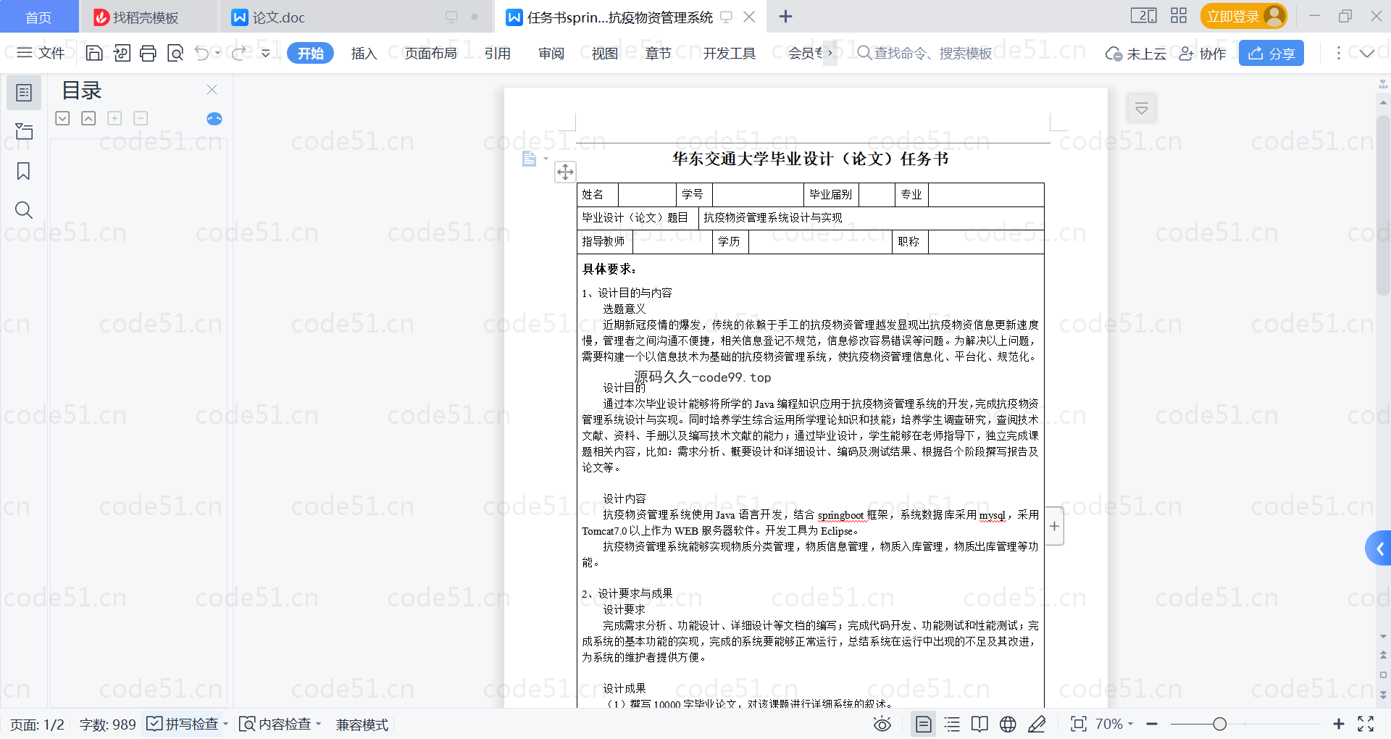The height and width of the screenshot is (739, 1391).
Task: Open a new document tab with plus
Action: coord(785,17)
